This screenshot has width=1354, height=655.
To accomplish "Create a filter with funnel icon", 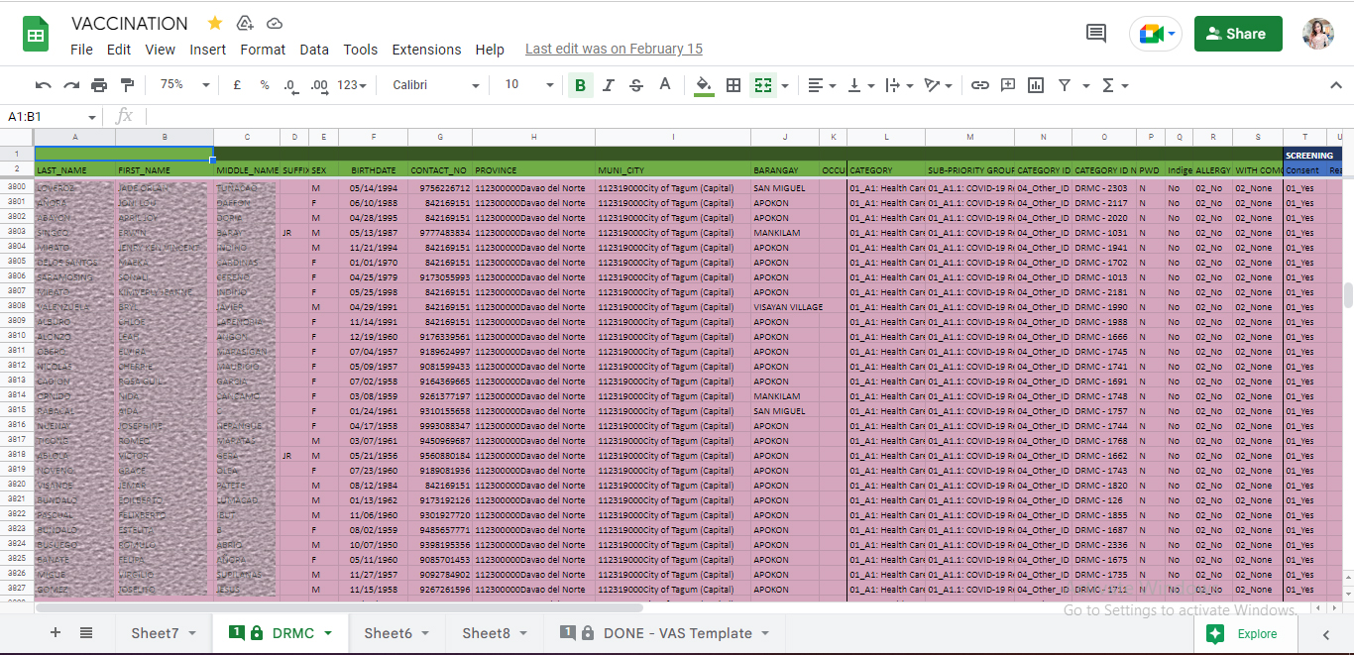I will (1065, 85).
